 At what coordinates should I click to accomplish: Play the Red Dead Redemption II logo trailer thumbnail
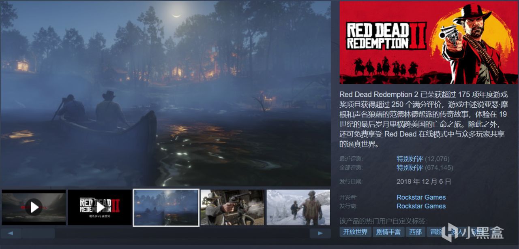click(100, 207)
